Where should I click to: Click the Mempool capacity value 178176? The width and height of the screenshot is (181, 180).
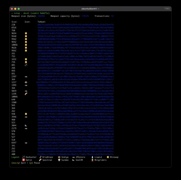(x=85, y=16)
